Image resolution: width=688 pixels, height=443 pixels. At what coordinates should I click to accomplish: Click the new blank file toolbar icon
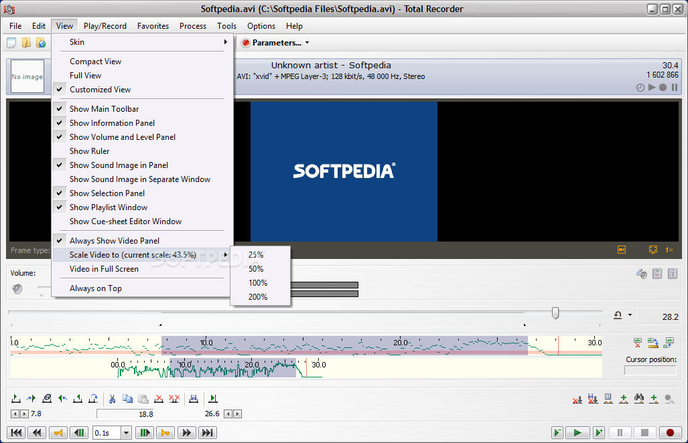click(11, 43)
